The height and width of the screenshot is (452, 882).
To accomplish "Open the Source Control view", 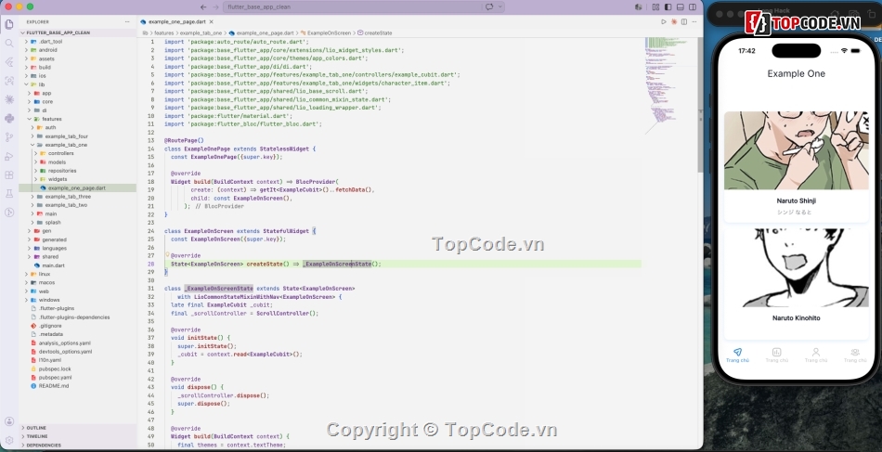I will [9, 137].
